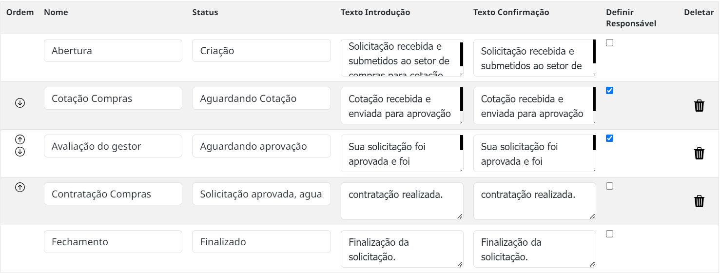Click Abertura's Texto Introdução scrollbar
The height and width of the screenshot is (274, 720).
tap(461, 55)
